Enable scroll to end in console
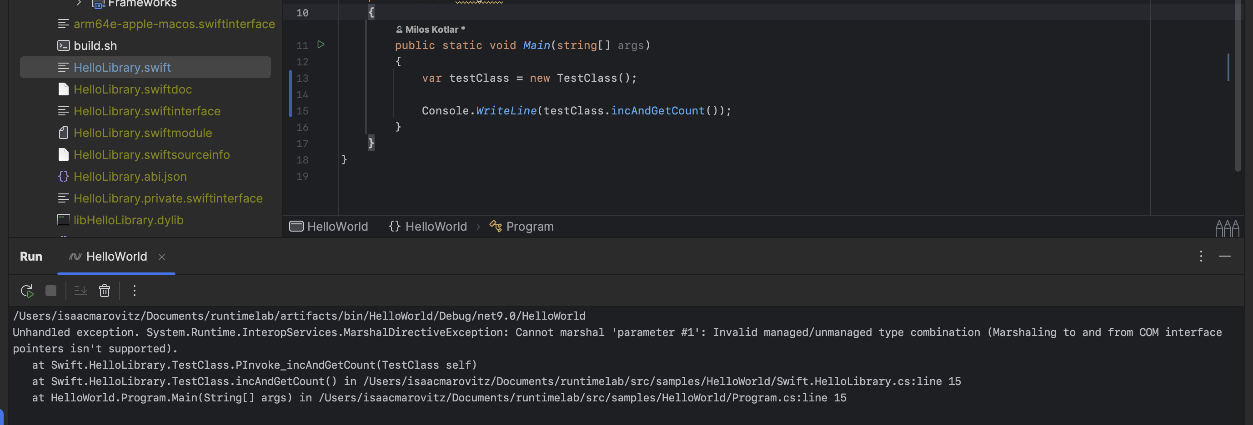 point(80,291)
